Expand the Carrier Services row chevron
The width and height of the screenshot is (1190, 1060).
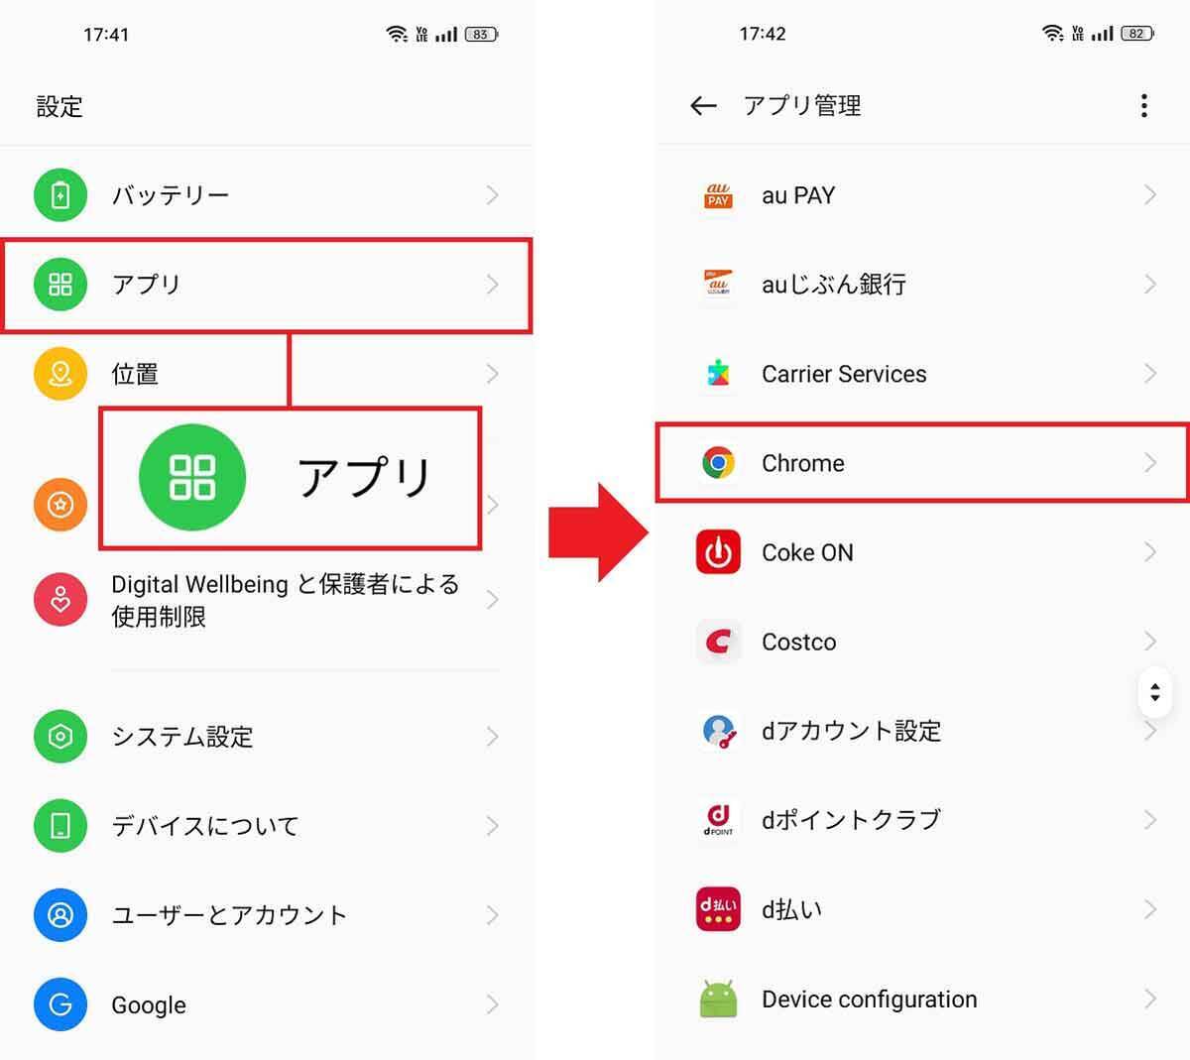pyautogui.click(x=1149, y=374)
